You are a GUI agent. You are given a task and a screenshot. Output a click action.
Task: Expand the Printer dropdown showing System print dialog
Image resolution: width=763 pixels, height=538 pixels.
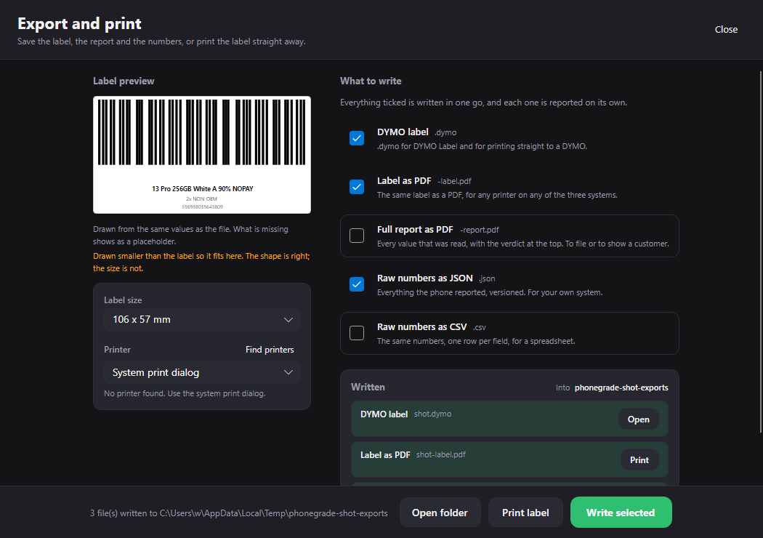tap(202, 372)
